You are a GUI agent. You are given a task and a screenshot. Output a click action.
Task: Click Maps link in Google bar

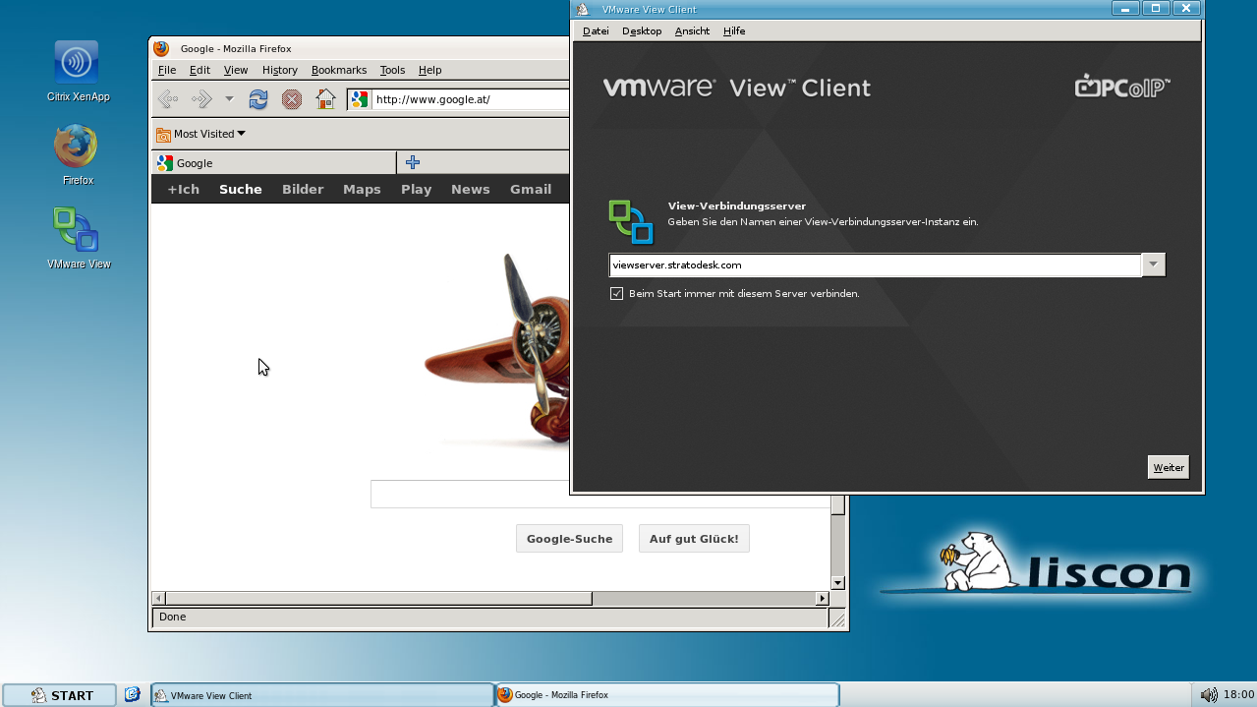point(362,189)
